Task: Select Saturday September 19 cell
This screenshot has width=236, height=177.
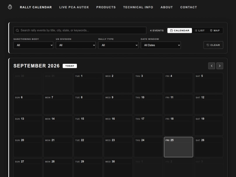Action: tap(208, 126)
